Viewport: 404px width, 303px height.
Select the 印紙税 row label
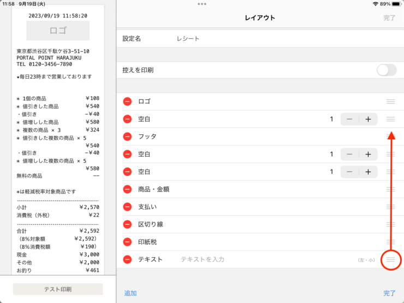point(147,242)
